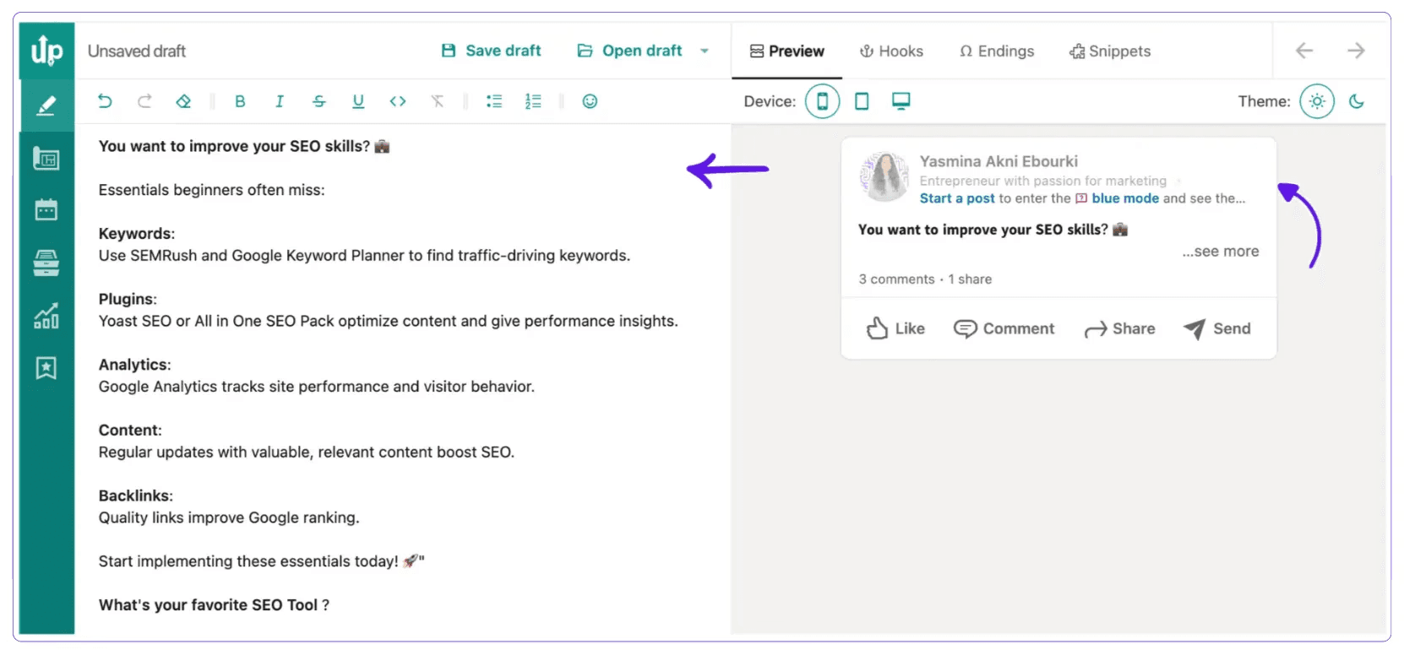The height and width of the screenshot is (655, 1404).
Task: Click the 'What's your favorite SEO Tool ?' line
Action: pyautogui.click(x=214, y=605)
